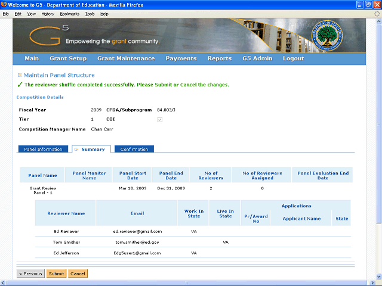
Task: Open the History menu
Action: [48, 13]
